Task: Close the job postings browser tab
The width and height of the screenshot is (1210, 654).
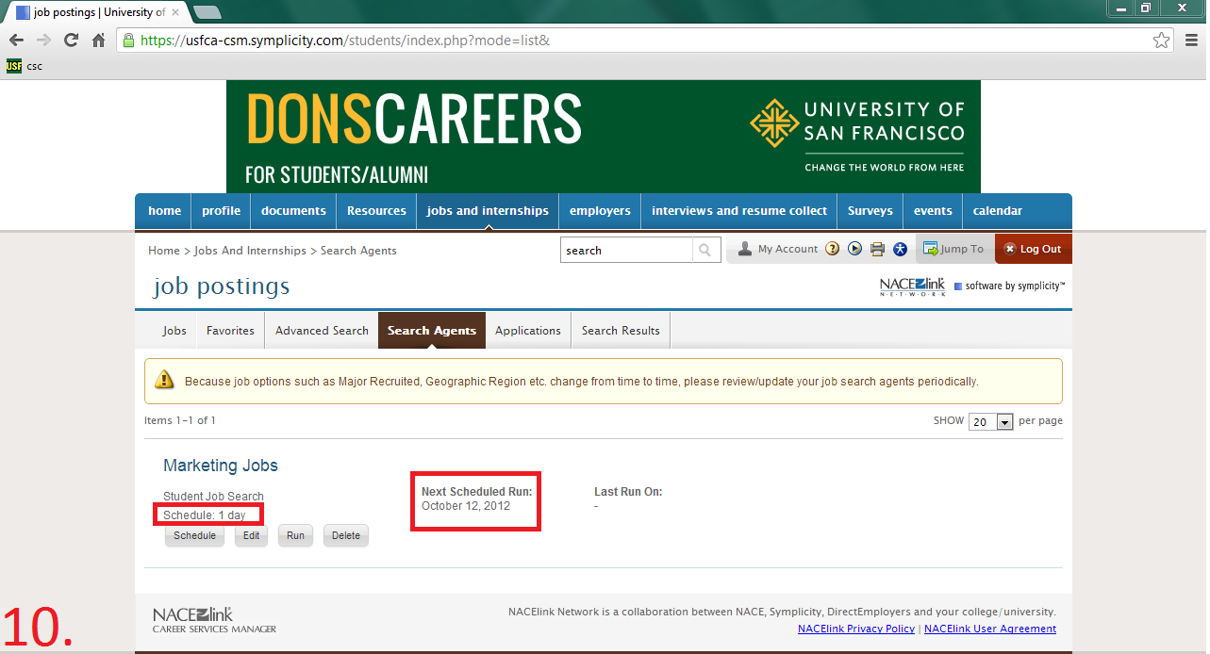Action: pyautogui.click(x=175, y=12)
